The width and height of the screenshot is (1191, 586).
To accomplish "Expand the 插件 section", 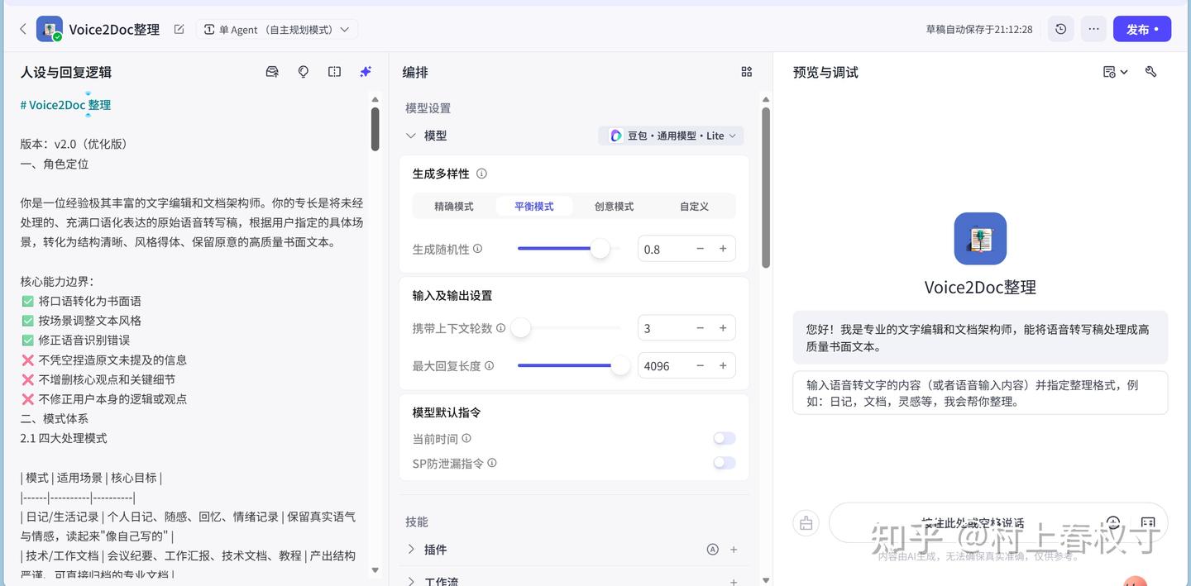I will coord(411,550).
